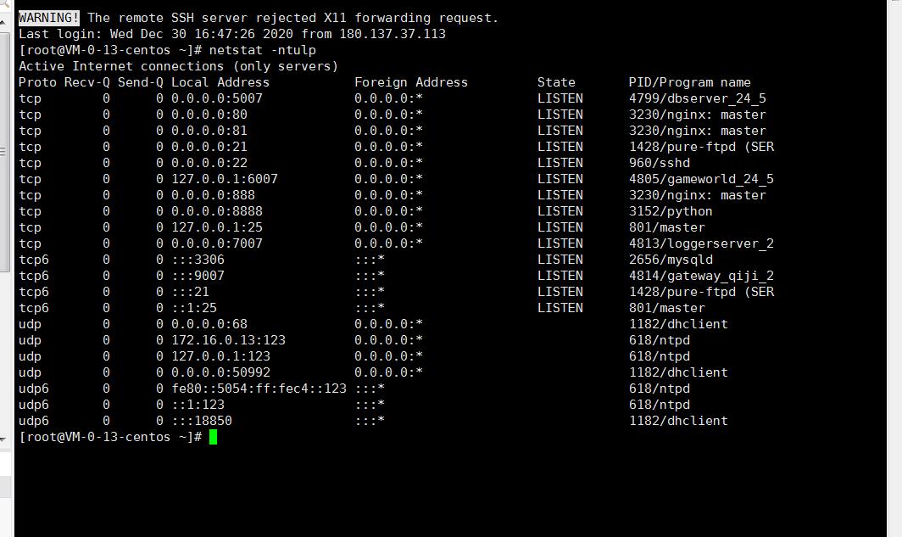902x537 pixels.
Task: Click the login IP address 180.137.37.113
Action: [x=392, y=34]
